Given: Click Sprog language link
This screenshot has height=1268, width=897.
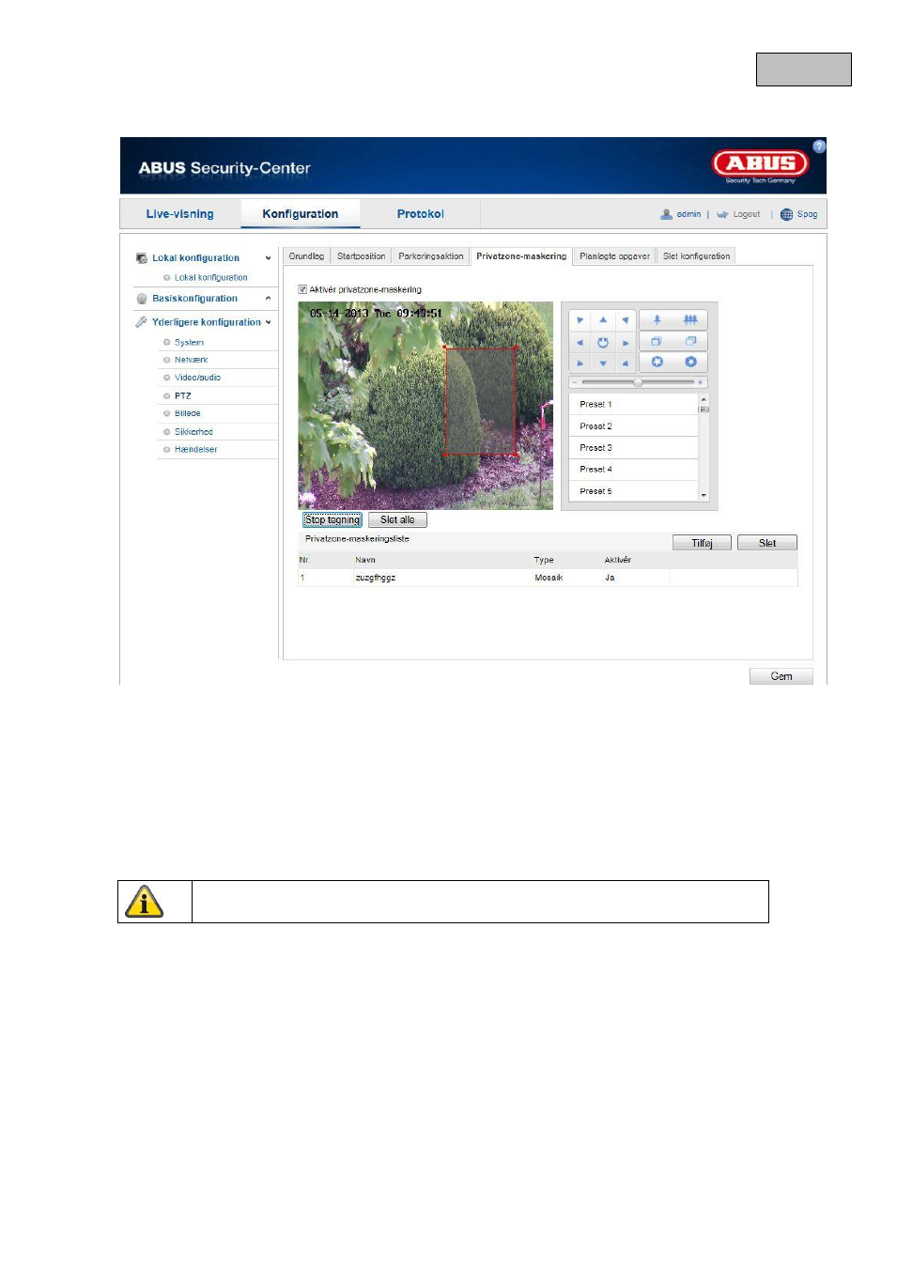Looking at the screenshot, I should [807, 214].
